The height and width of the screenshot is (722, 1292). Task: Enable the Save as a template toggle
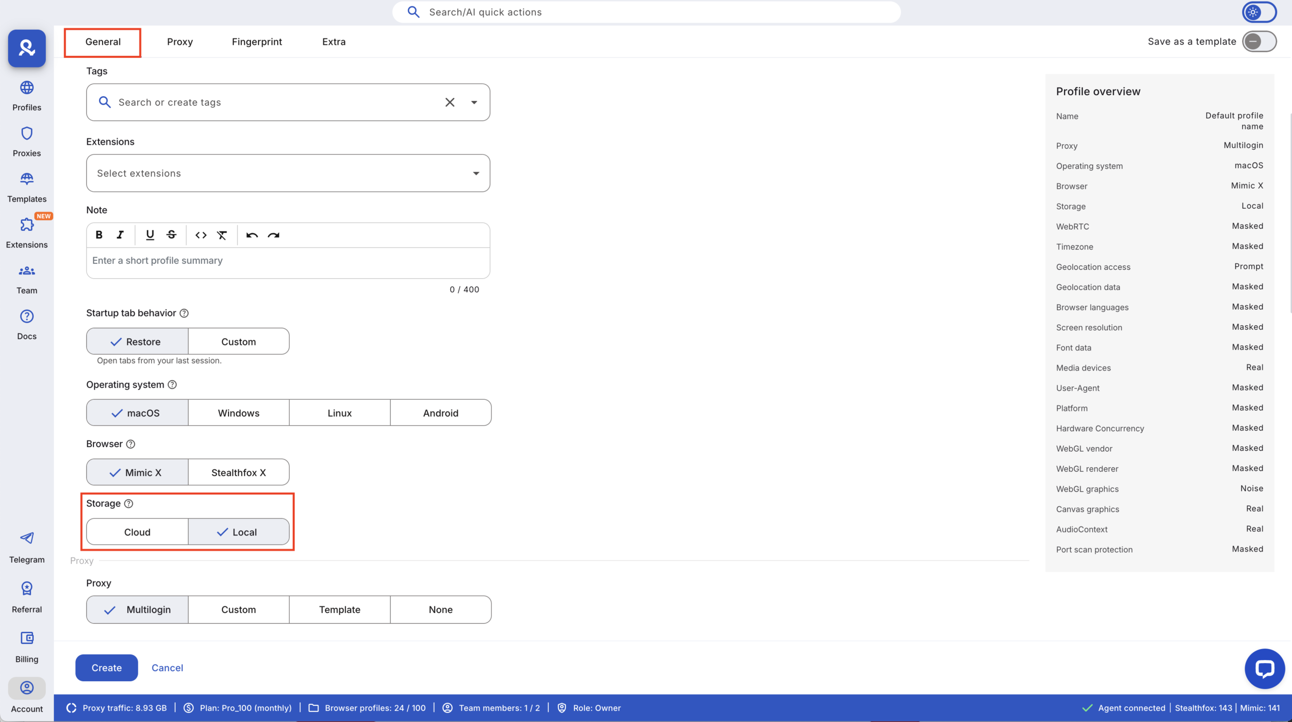(1259, 41)
